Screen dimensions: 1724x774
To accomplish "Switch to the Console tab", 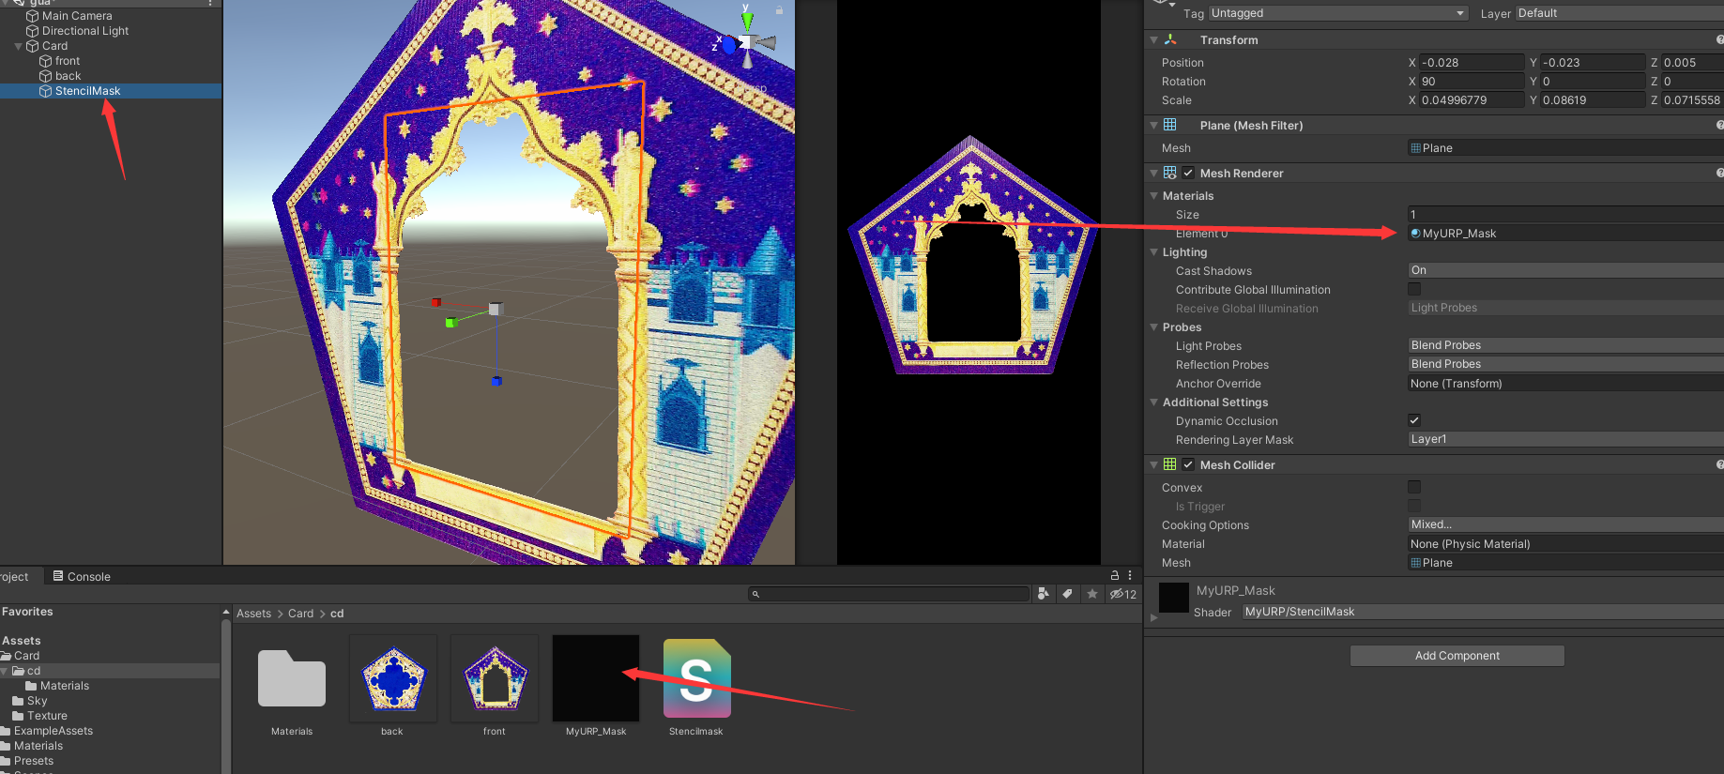I will coord(82,576).
